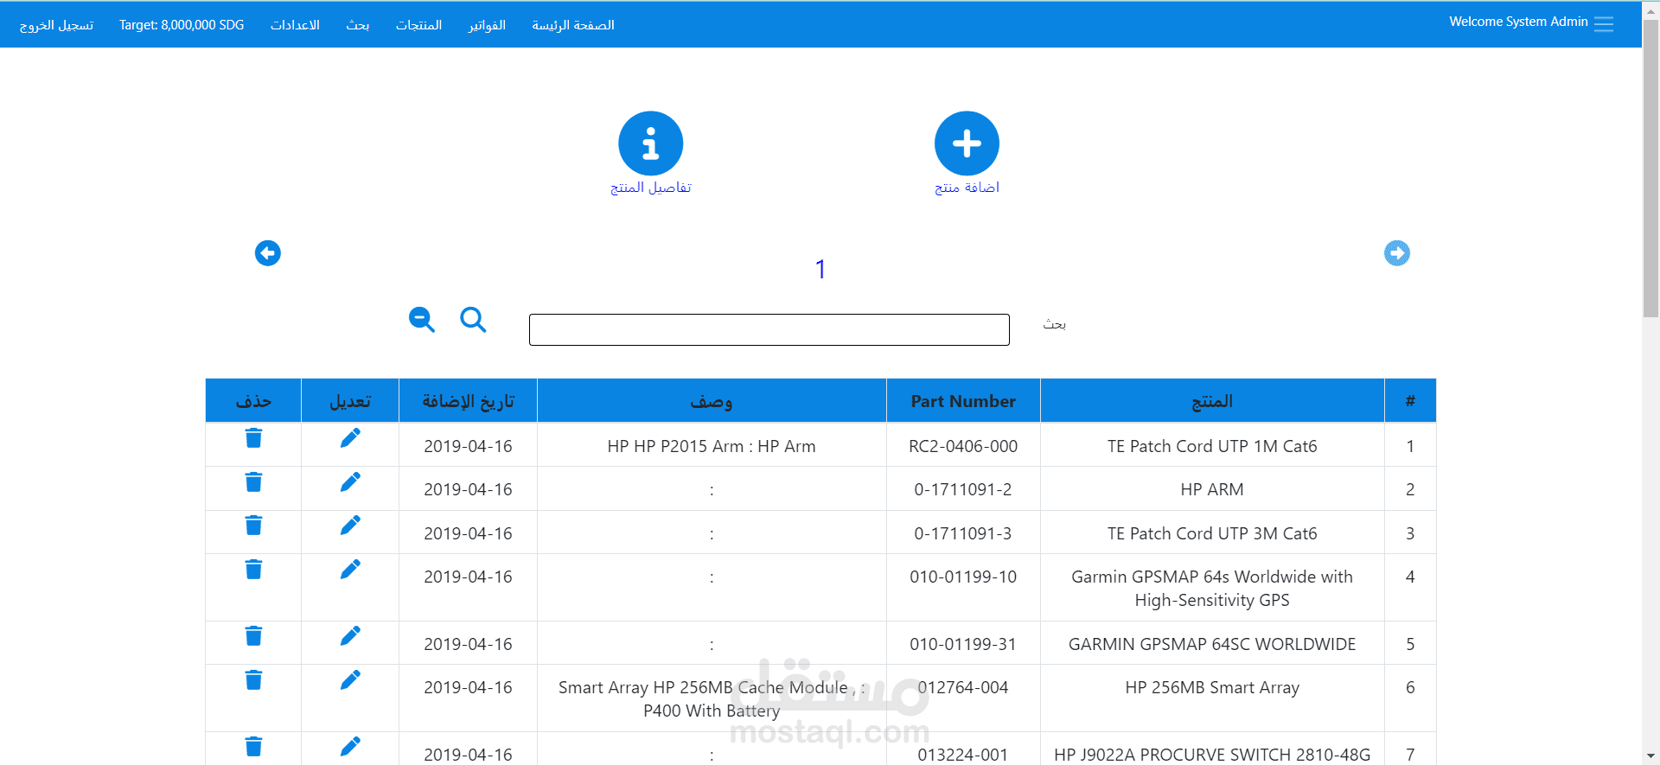This screenshot has width=1660, height=765.
Task: Open the بحث search menu item in navbar
Action: click(358, 25)
